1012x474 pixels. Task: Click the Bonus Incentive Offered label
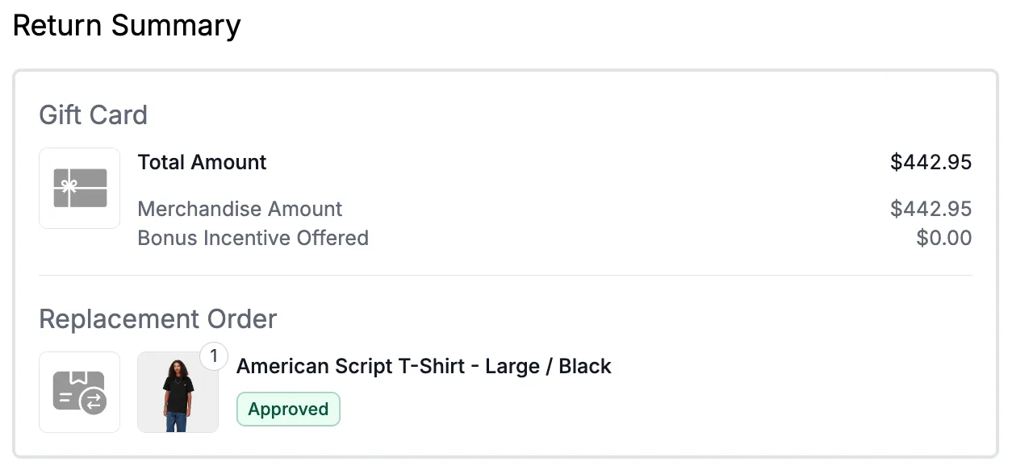tap(253, 238)
